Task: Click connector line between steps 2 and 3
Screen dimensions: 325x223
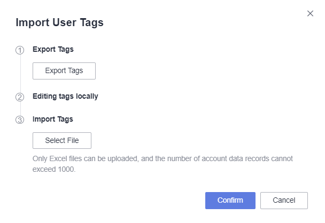Action: tap(20, 108)
